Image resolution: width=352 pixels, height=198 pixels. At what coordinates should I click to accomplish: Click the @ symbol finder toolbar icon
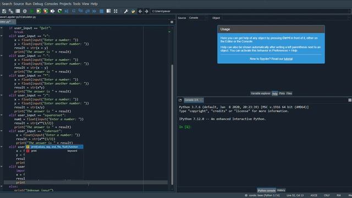[x=25, y=11]
